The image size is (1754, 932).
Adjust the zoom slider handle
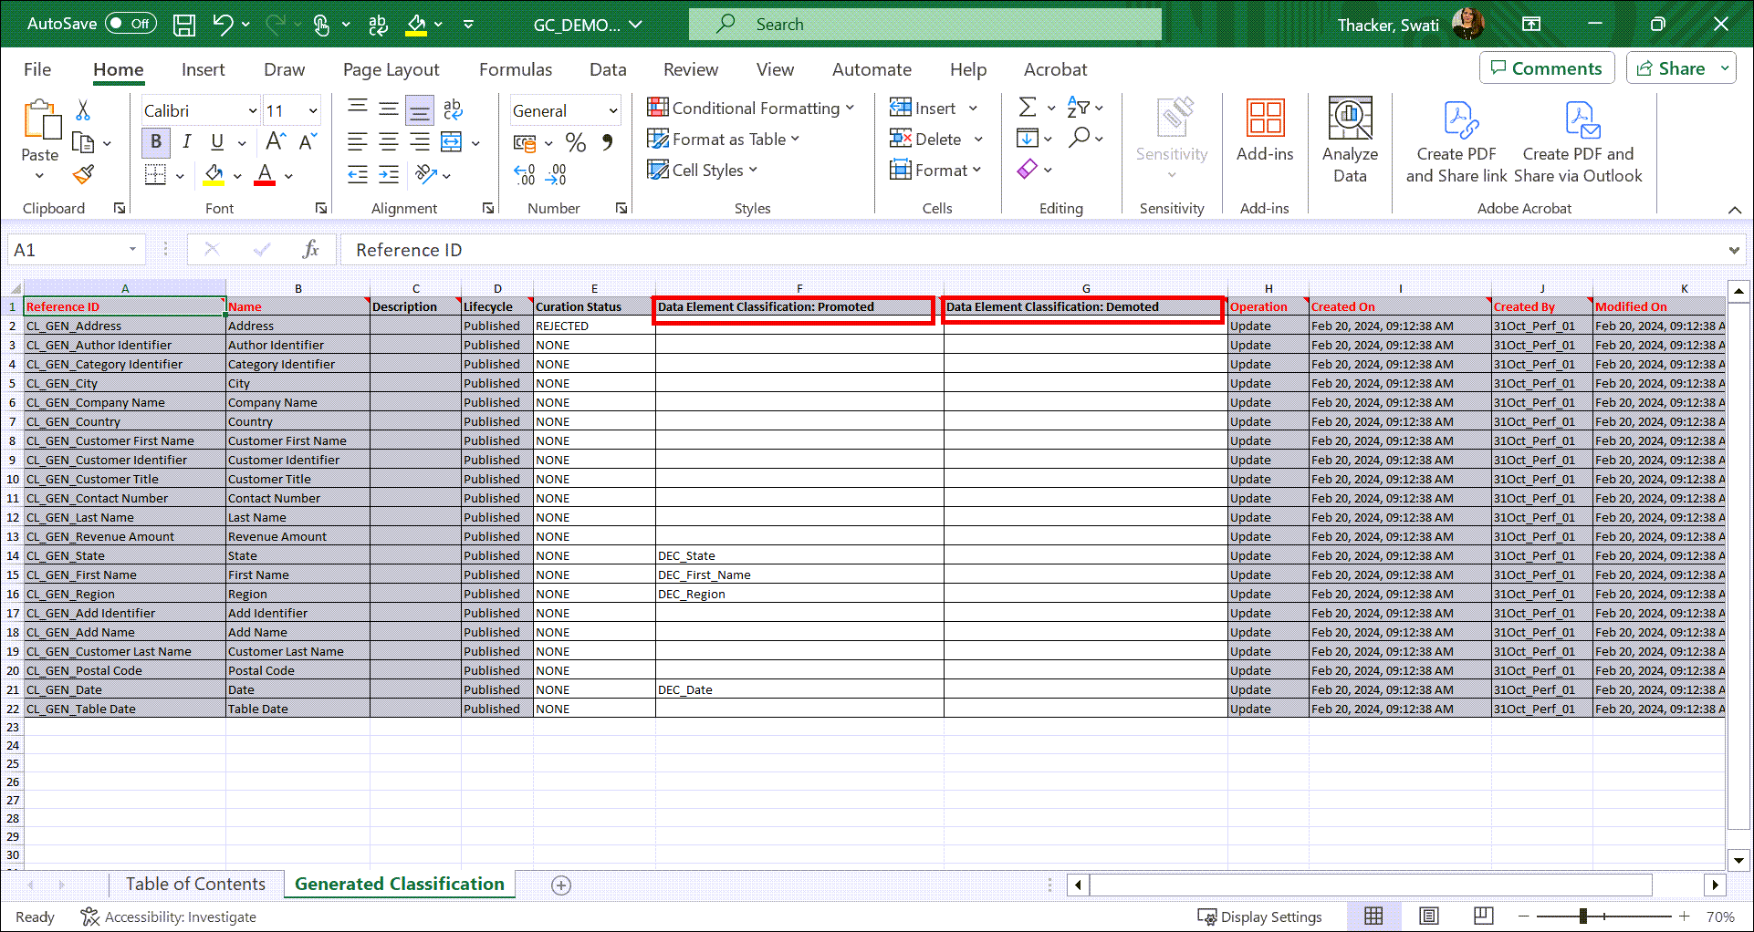tap(1583, 916)
